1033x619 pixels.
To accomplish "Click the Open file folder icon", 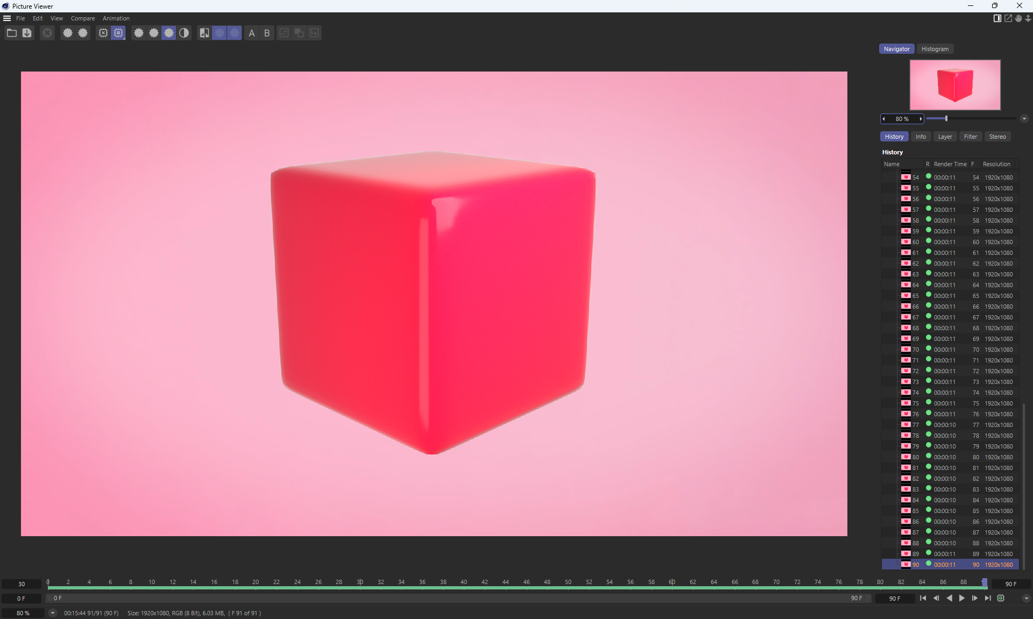I will pyautogui.click(x=11, y=33).
